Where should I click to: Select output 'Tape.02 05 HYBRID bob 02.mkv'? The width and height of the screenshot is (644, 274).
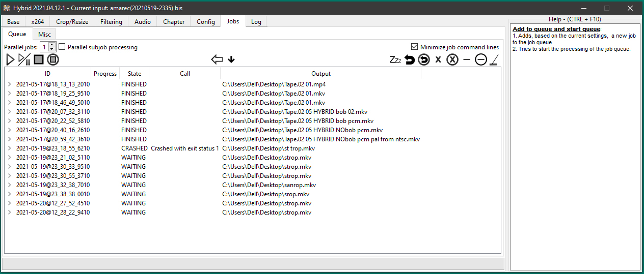click(294, 112)
